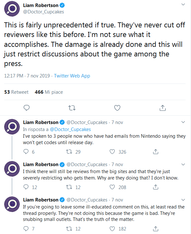Retweet the main tweet with the arrows icon
This screenshot has height=234, width=191.
coord(72,108)
